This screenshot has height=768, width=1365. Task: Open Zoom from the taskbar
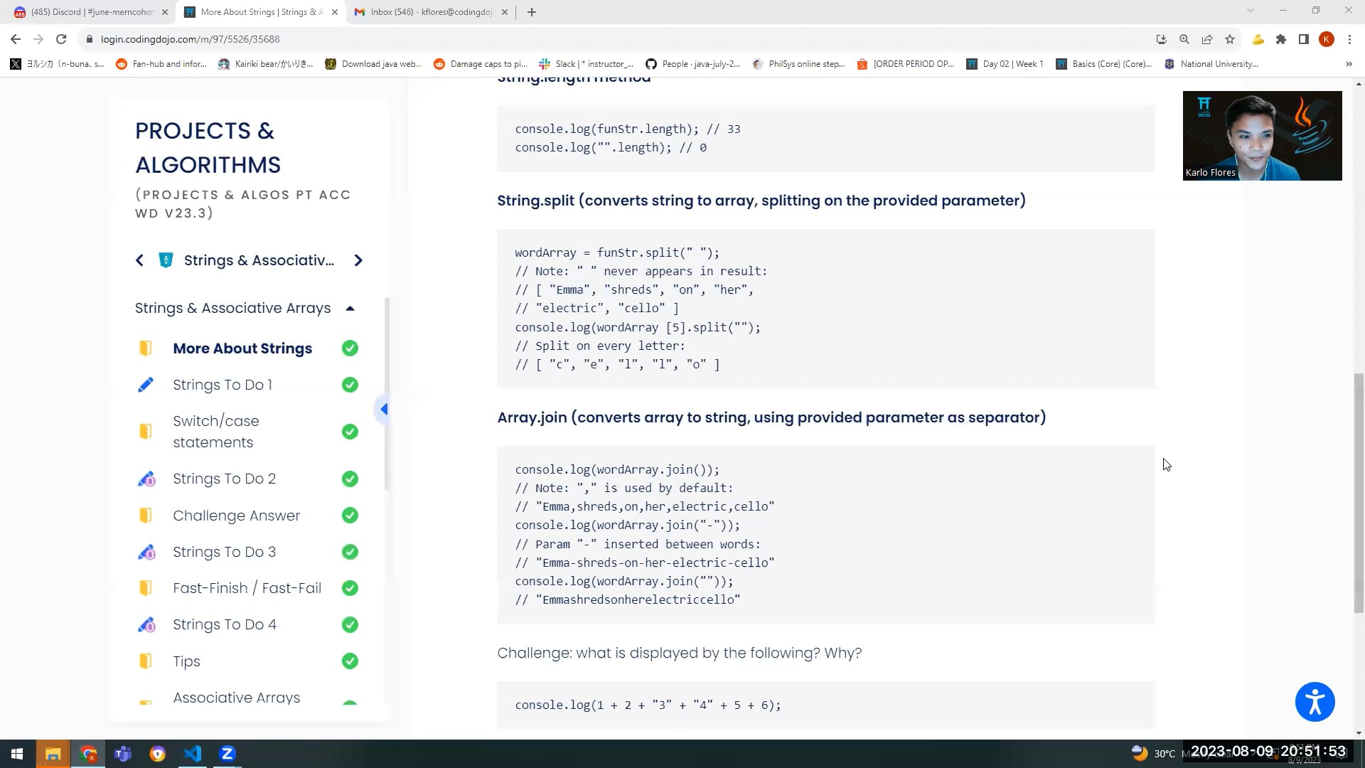227,754
